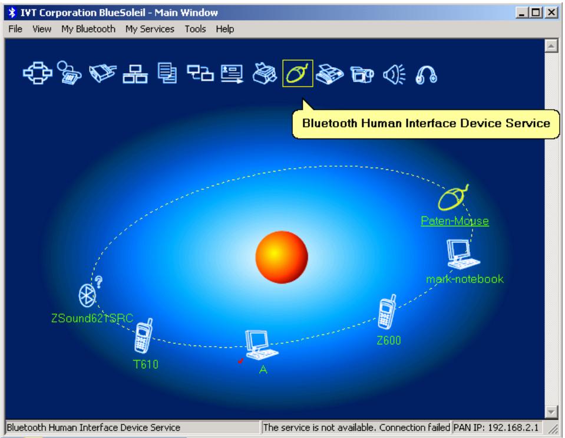Open the File menu
Screen dimensions: 565x438
click(15, 29)
